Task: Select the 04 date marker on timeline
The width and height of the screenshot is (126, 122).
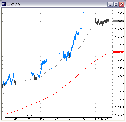Action: [70, 119]
